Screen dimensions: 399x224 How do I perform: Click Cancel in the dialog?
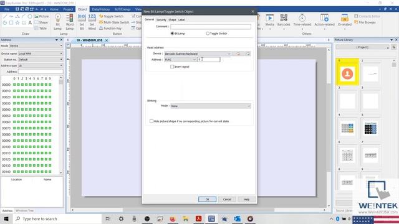(227, 199)
